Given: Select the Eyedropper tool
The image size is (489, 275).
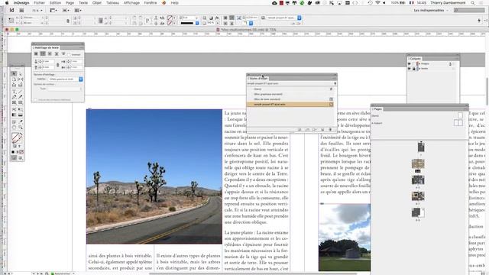Looking at the screenshot, I should point(21,122).
